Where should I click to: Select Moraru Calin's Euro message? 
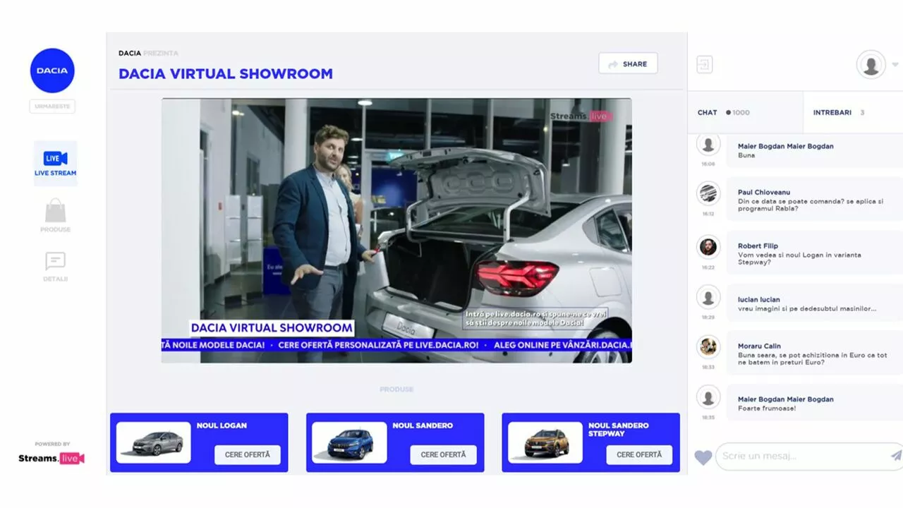[x=814, y=353]
